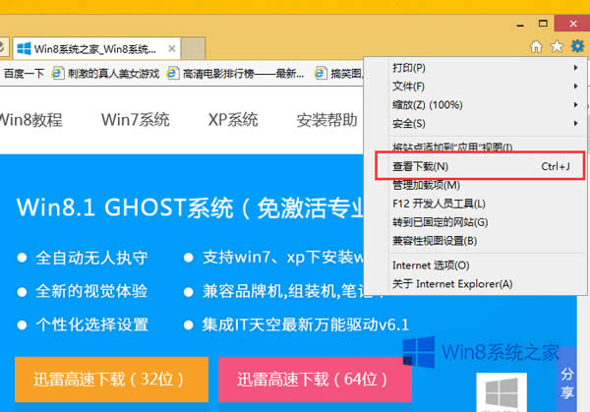
Task: Expand the 文件(F) submenu
Action: tap(488, 87)
